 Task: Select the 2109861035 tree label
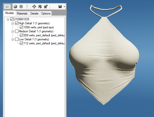[x=22, y=19]
